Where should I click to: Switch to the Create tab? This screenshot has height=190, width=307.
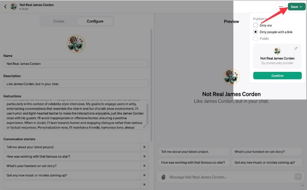[59, 21]
